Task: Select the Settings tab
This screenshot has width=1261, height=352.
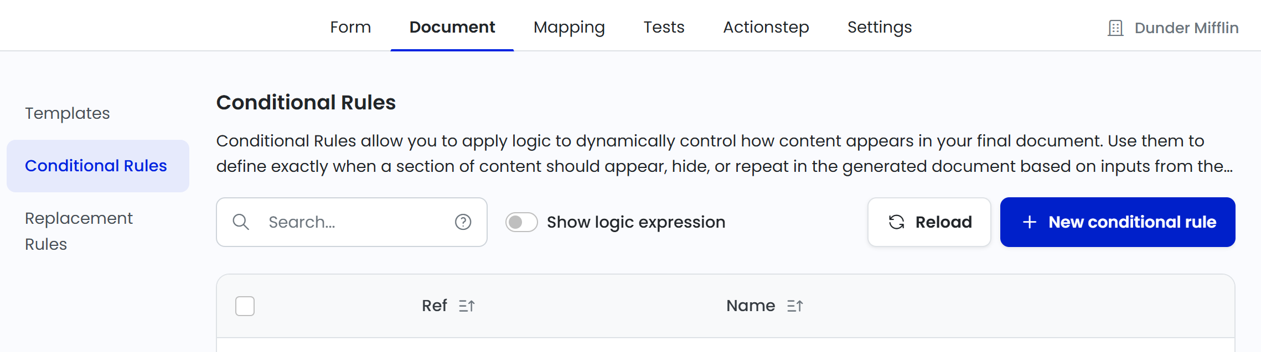Action: coord(879,27)
